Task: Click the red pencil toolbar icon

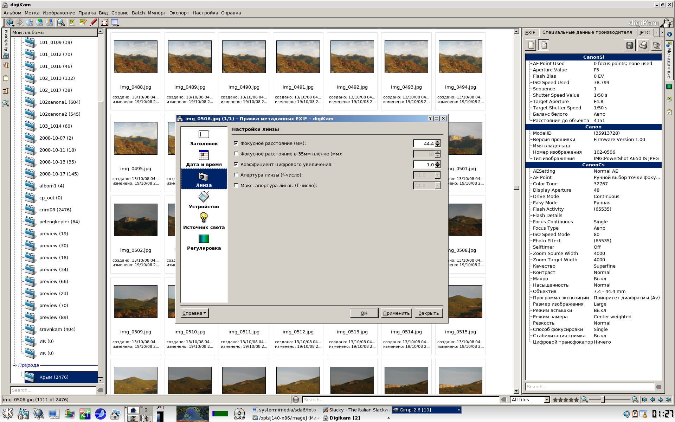Action: point(93,23)
